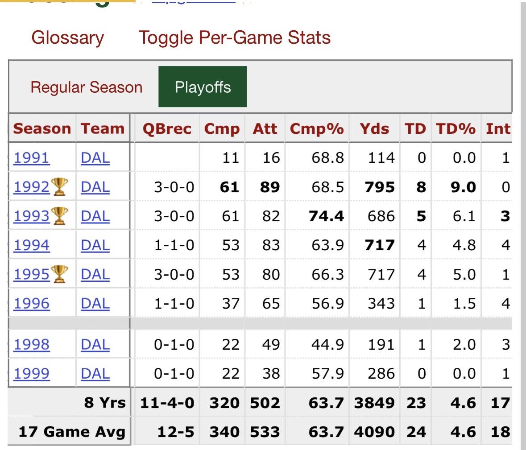Click the trophy icon next to 1993

(x=59, y=215)
